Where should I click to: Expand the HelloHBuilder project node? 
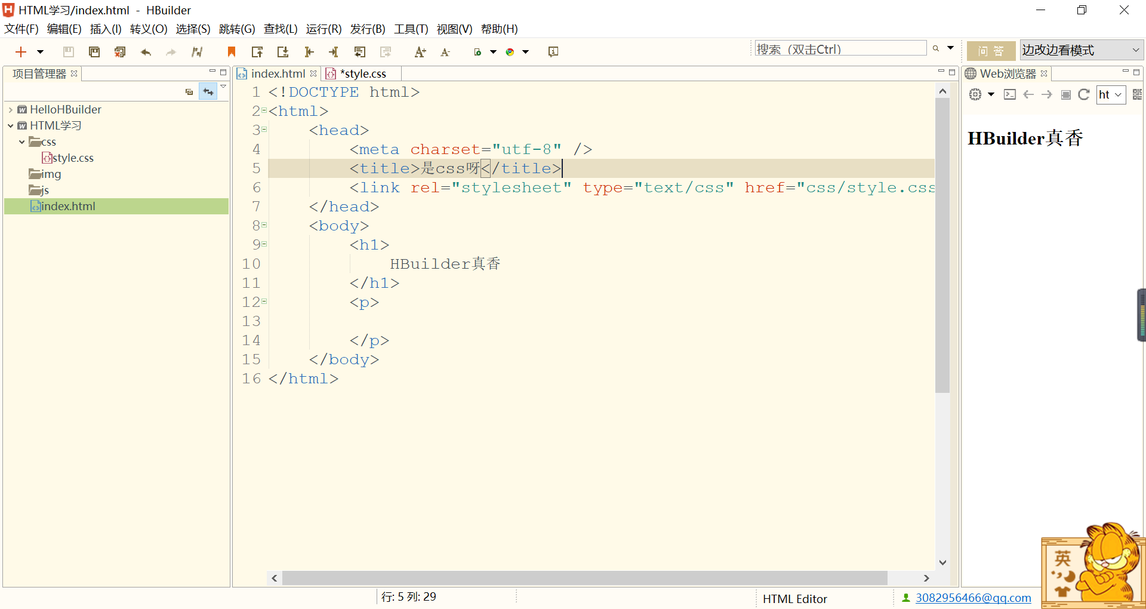click(x=11, y=110)
